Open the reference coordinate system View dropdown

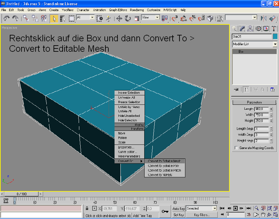pos(157,18)
